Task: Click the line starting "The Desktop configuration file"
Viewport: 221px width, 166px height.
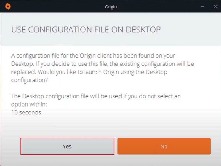Action: 96,96
